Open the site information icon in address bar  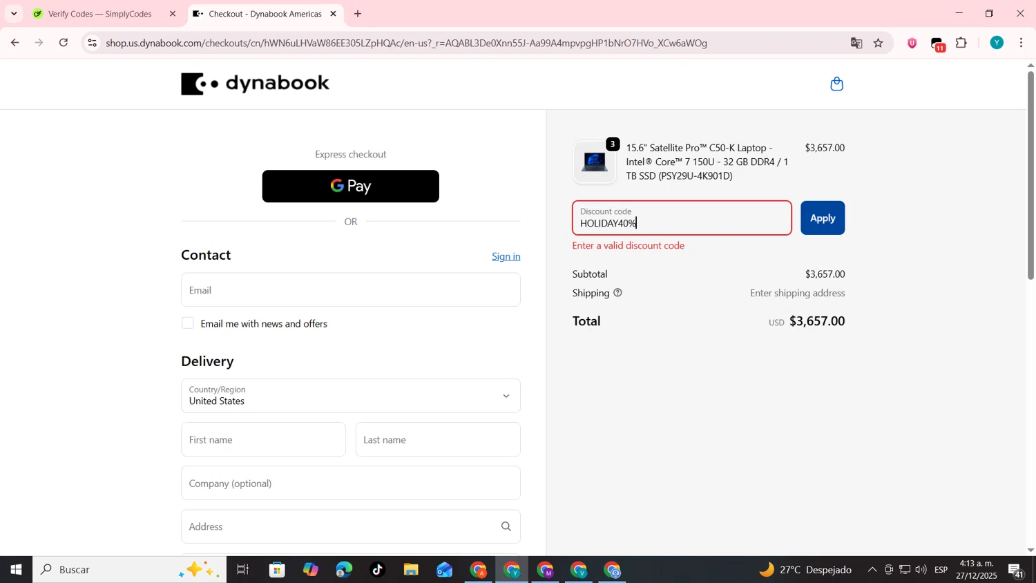pos(92,43)
